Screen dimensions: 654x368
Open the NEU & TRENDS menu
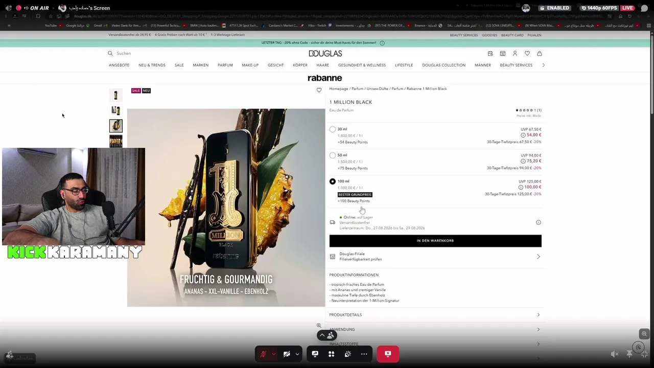[x=152, y=65]
